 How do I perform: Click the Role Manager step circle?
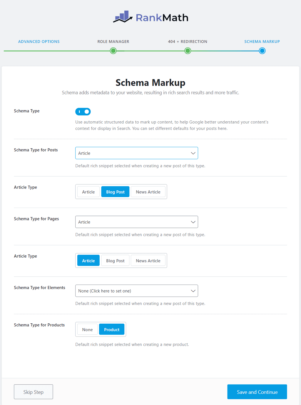(x=113, y=51)
